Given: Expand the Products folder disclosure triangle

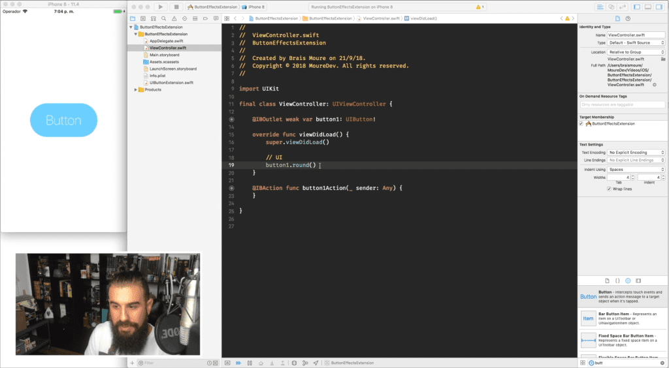Looking at the screenshot, I should tap(136, 90).
